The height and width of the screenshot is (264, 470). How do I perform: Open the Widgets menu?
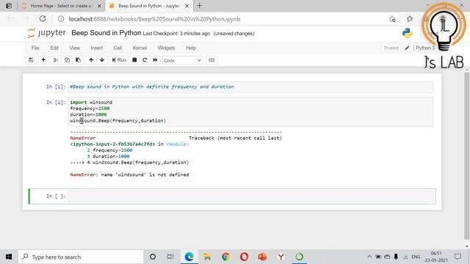pos(166,48)
